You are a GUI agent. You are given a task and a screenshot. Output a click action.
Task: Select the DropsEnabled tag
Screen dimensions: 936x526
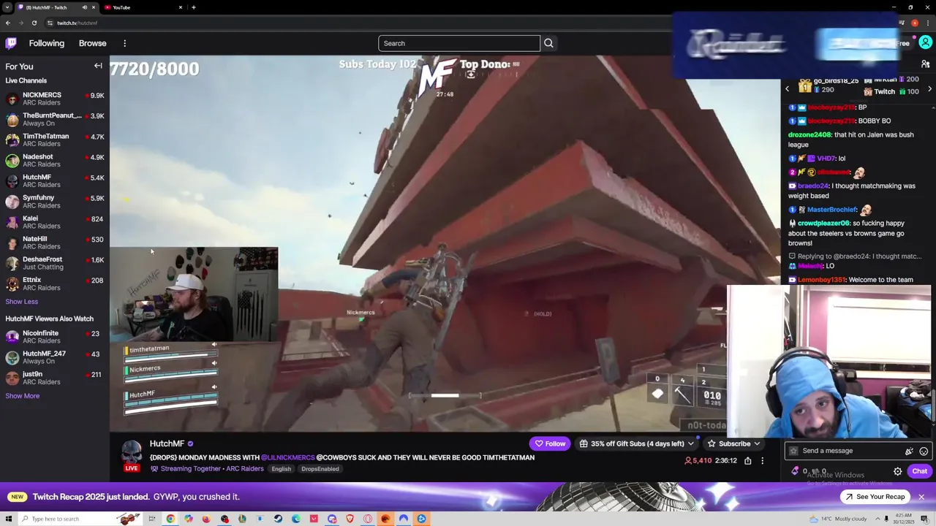pyautogui.click(x=320, y=469)
